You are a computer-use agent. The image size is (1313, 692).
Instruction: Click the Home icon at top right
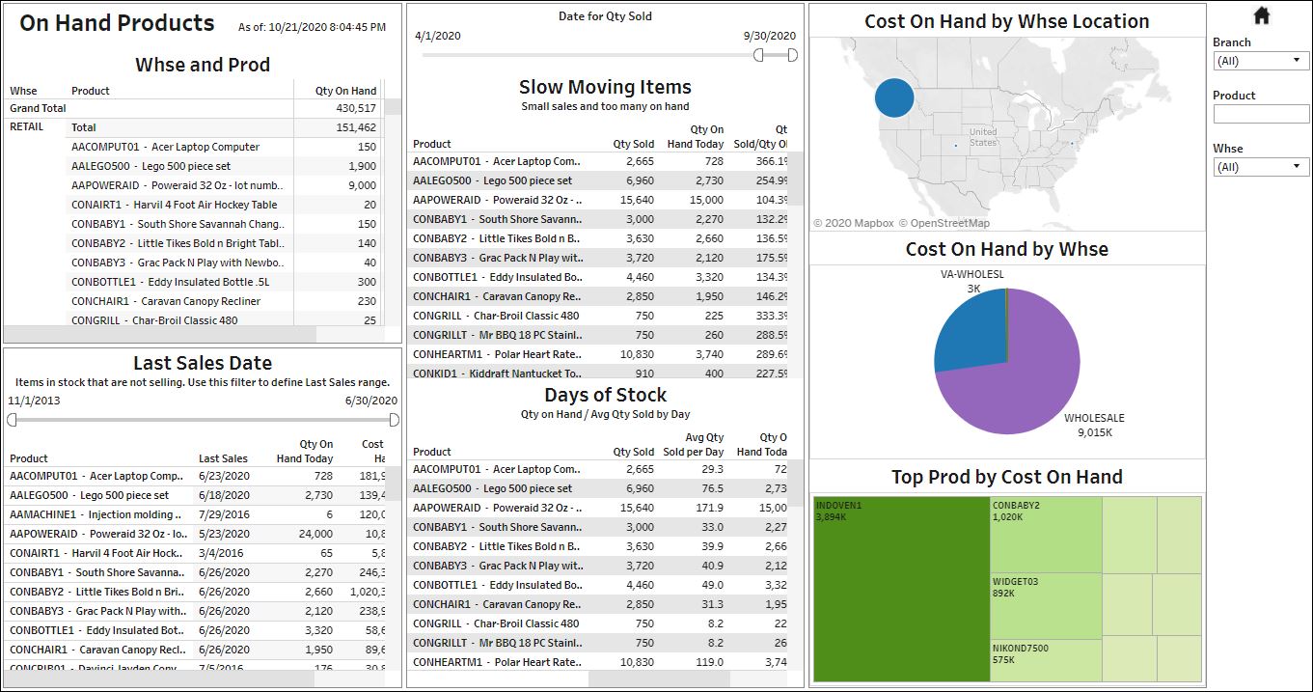pyautogui.click(x=1260, y=14)
